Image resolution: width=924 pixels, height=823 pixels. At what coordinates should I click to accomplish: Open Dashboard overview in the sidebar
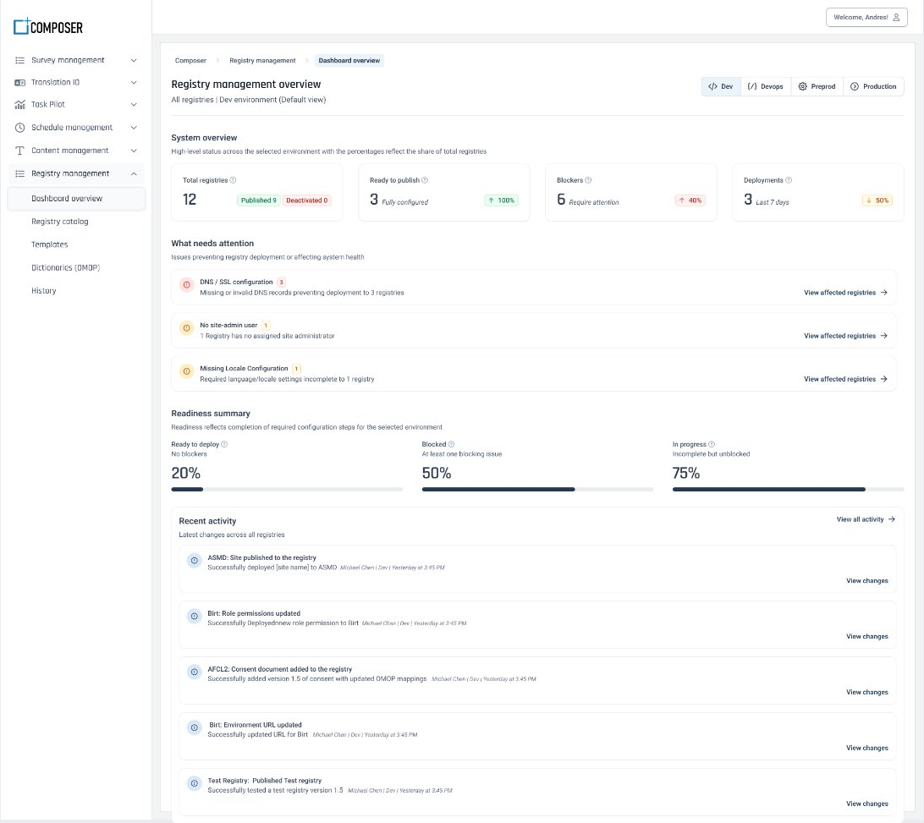(76, 199)
